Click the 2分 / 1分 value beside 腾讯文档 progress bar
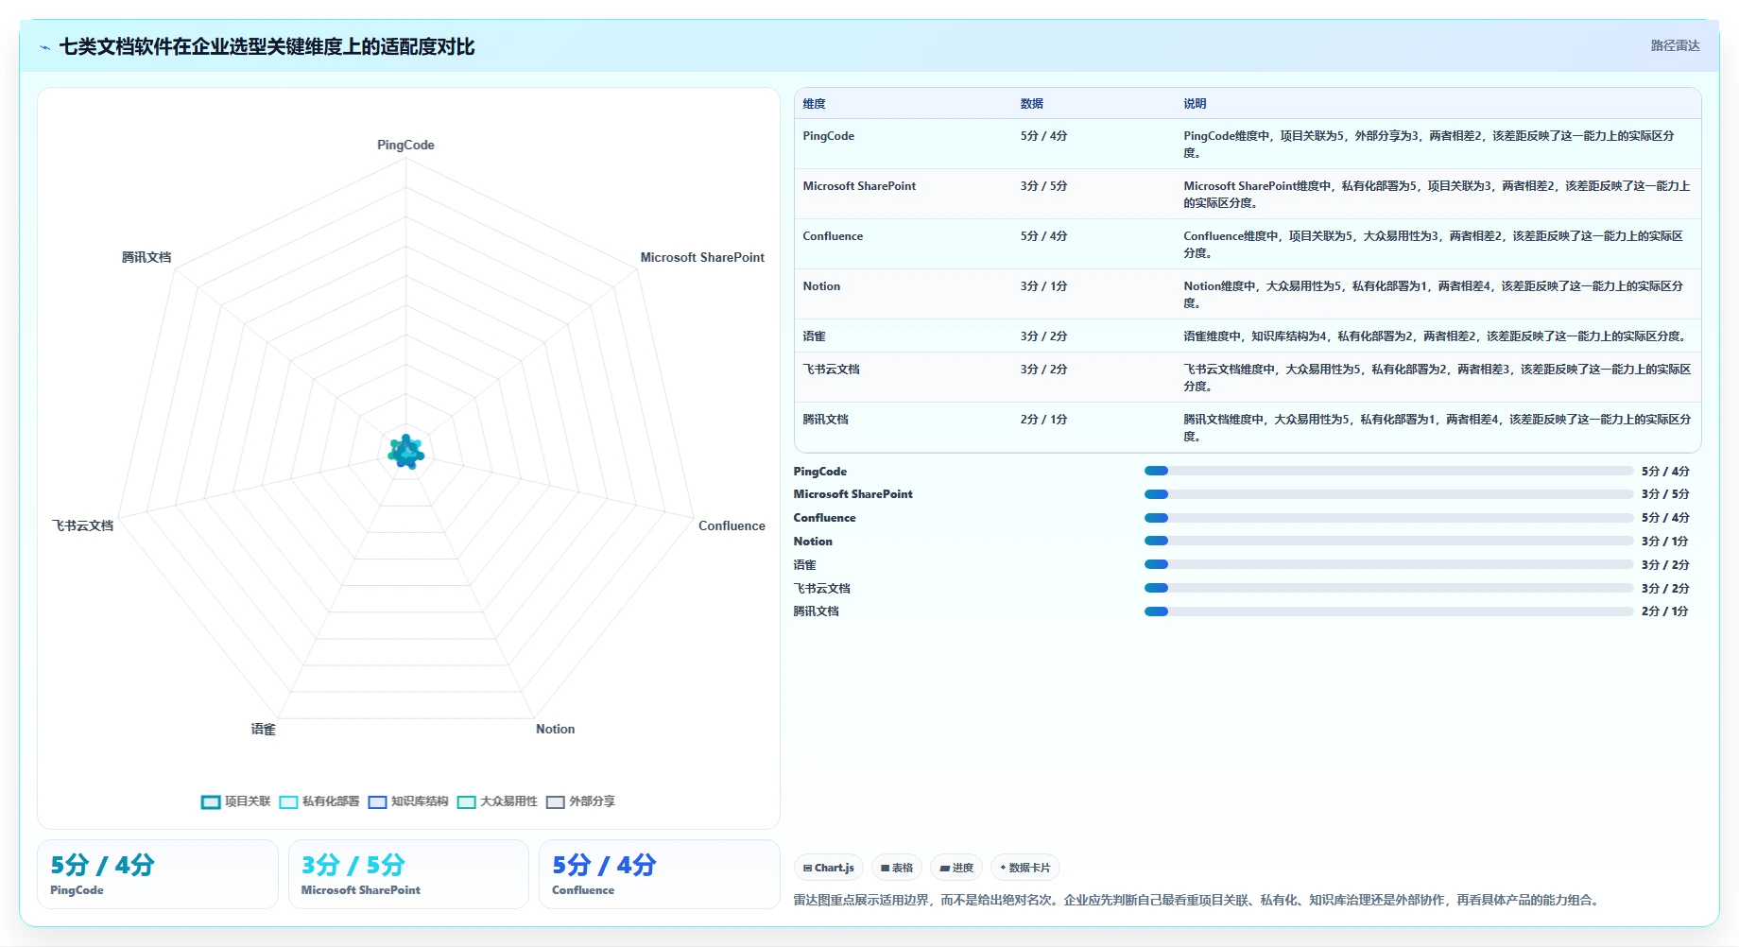The height and width of the screenshot is (947, 1739). [x=1665, y=611]
